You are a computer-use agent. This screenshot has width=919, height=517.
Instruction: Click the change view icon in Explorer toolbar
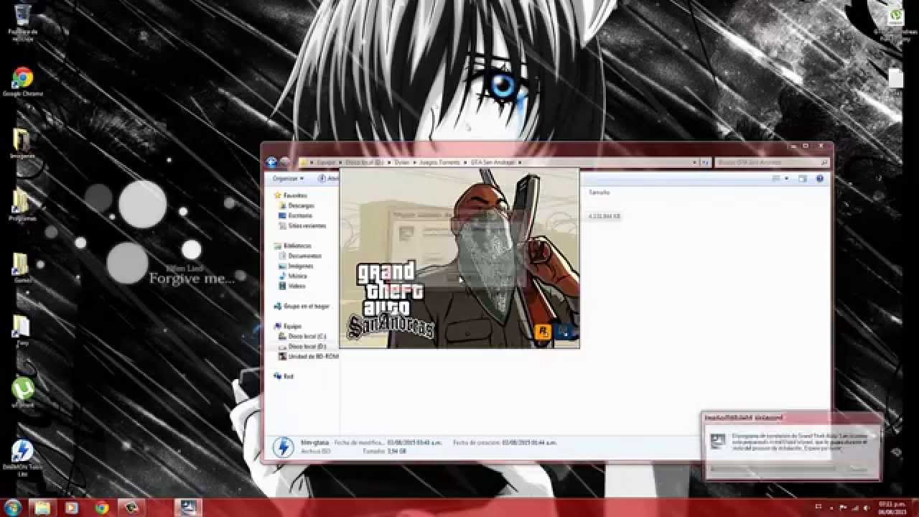(776, 178)
